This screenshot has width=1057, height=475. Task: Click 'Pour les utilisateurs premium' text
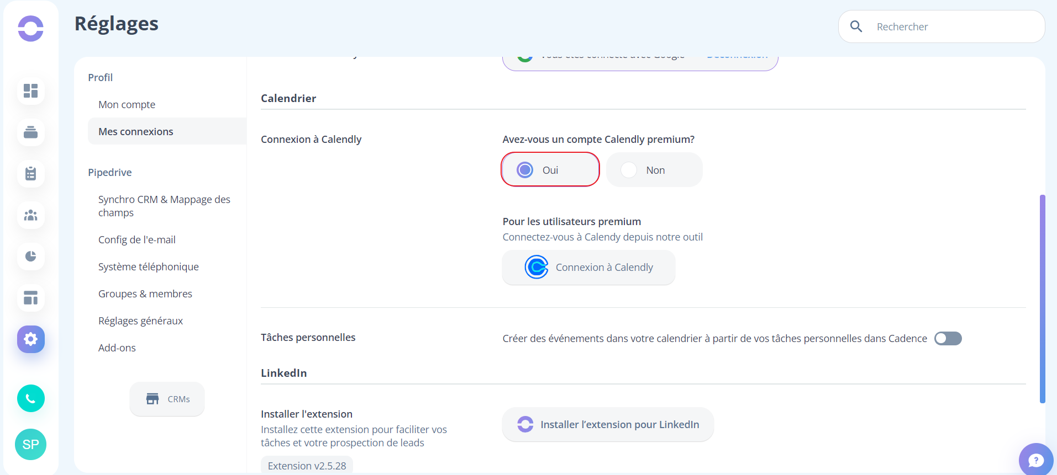coord(572,221)
